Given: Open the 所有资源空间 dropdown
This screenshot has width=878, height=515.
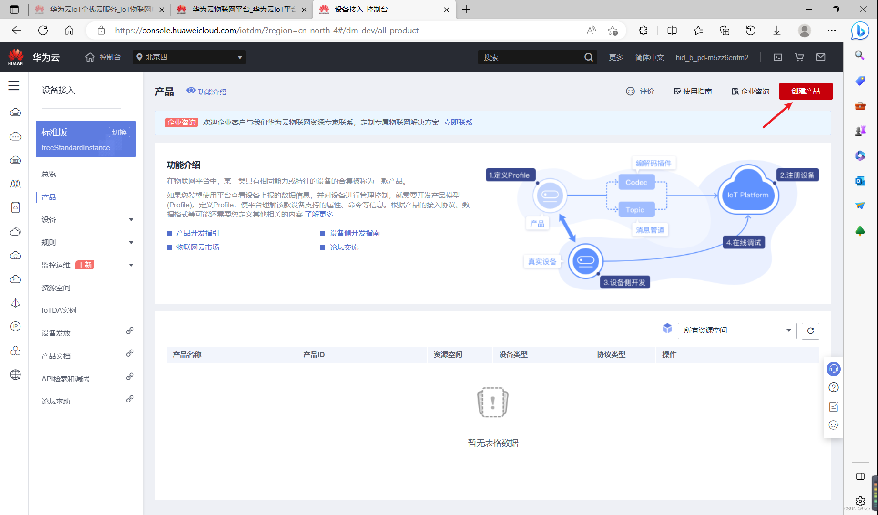Looking at the screenshot, I should [x=737, y=330].
